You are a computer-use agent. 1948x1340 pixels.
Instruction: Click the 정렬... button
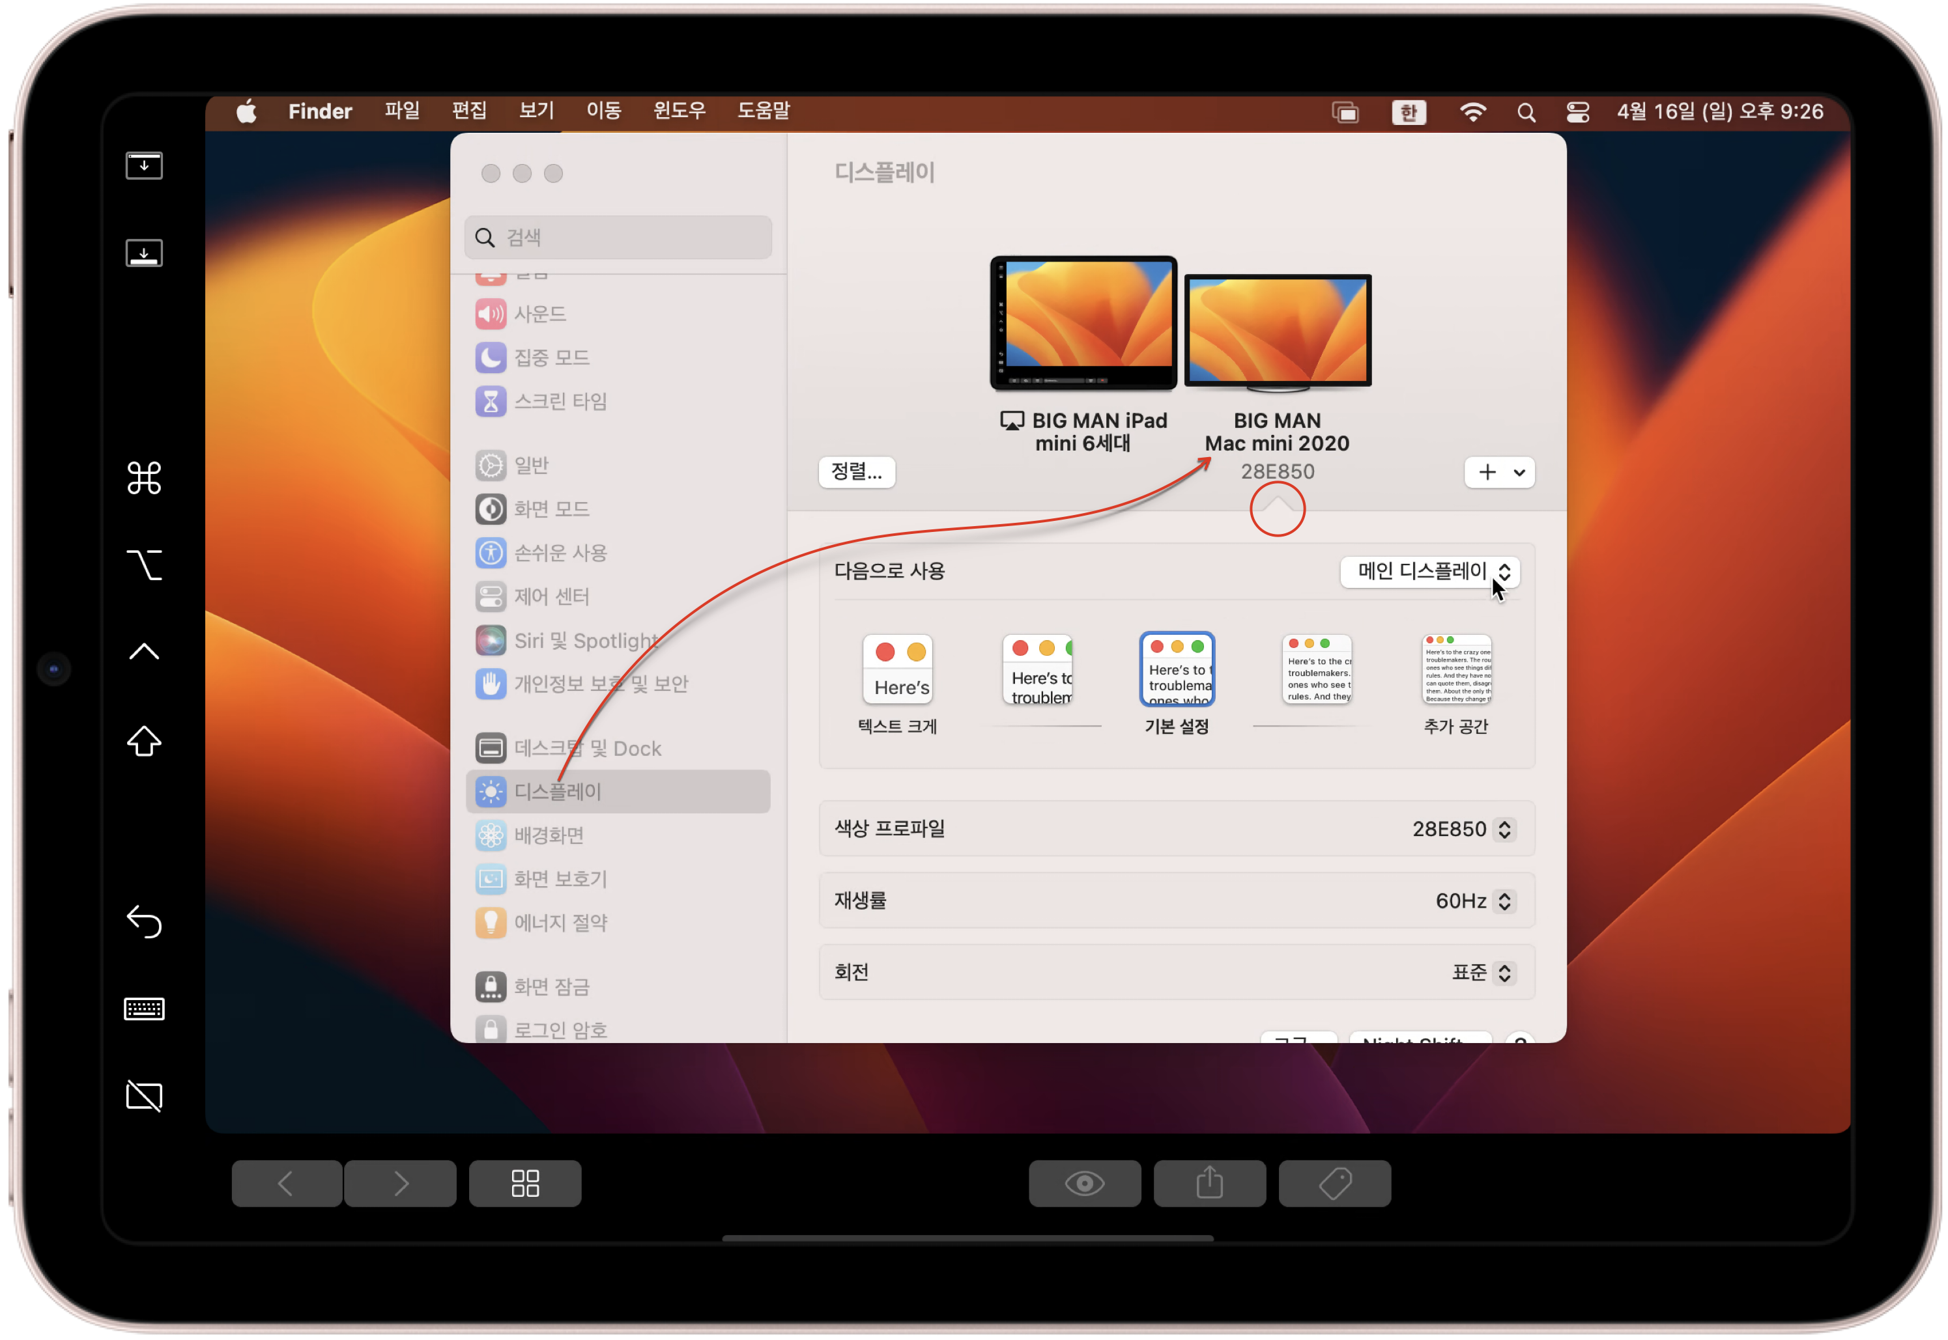[x=856, y=472]
